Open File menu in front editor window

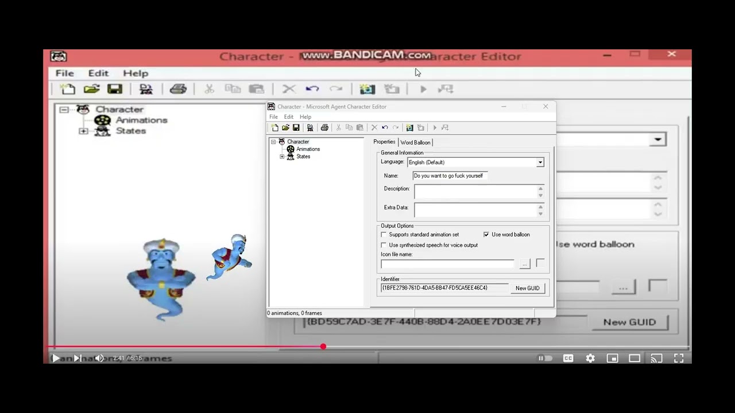(x=273, y=117)
